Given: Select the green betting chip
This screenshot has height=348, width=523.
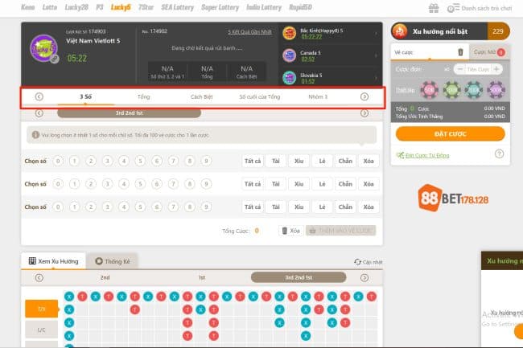Looking at the screenshot, I should 451,90.
